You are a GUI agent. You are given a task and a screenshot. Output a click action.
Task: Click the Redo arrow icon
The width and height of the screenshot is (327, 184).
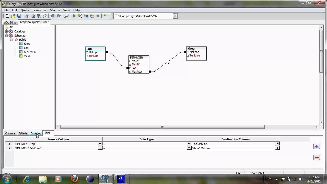(59, 16)
